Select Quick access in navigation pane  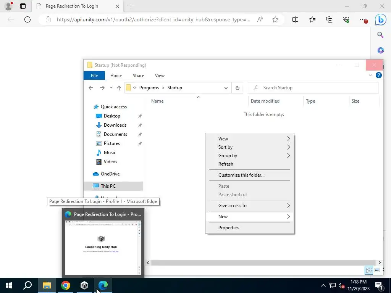coord(113,107)
